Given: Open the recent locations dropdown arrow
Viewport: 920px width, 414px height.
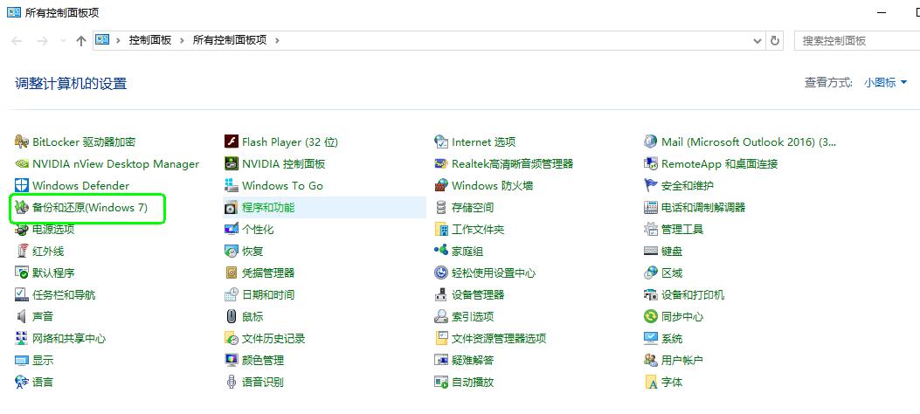Looking at the screenshot, I should 64,41.
